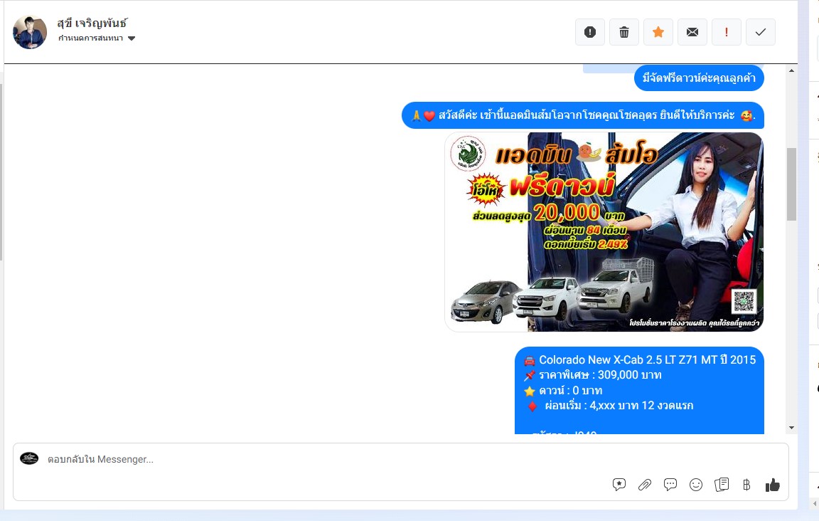Screen dimensions: 819x521
Task: Star this conversation with the orange star
Action: (x=658, y=32)
